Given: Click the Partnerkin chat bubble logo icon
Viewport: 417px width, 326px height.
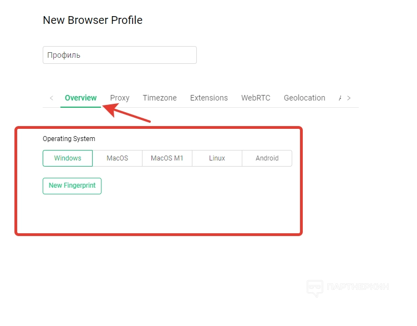Looking at the screenshot, I should [315, 287].
